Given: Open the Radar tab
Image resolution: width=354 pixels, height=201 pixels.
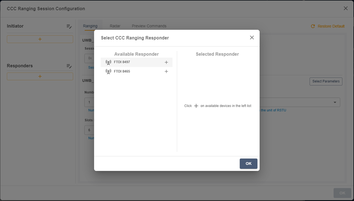Looking at the screenshot, I should tap(115, 26).
